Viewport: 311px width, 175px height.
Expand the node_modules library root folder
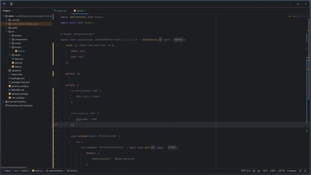(6, 24)
